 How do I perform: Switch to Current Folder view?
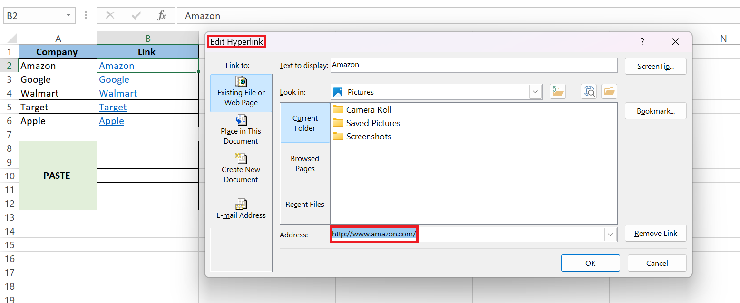coord(305,123)
